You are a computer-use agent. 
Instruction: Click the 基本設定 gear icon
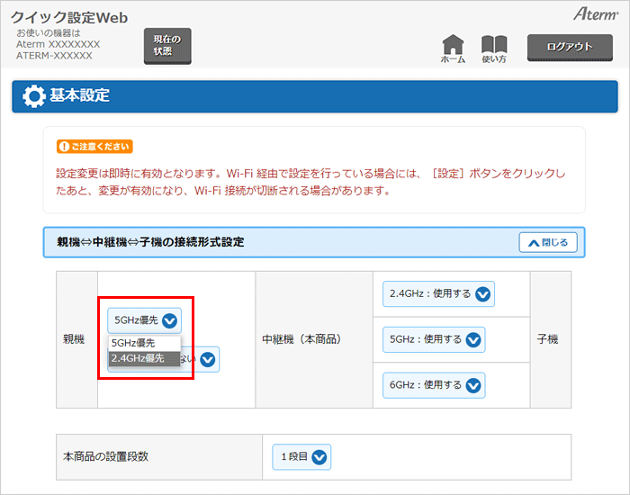33,95
